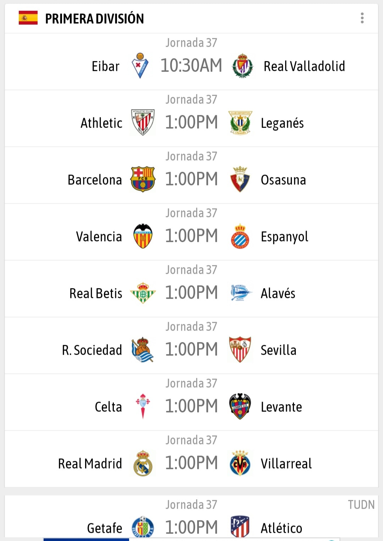Screen dimensions: 383x541
Task: Select the Espanyol crest
Action: 240,236
